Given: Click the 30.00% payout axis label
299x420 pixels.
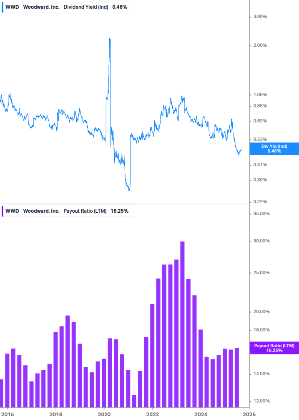Looking at the screenshot, I should click(261, 241).
